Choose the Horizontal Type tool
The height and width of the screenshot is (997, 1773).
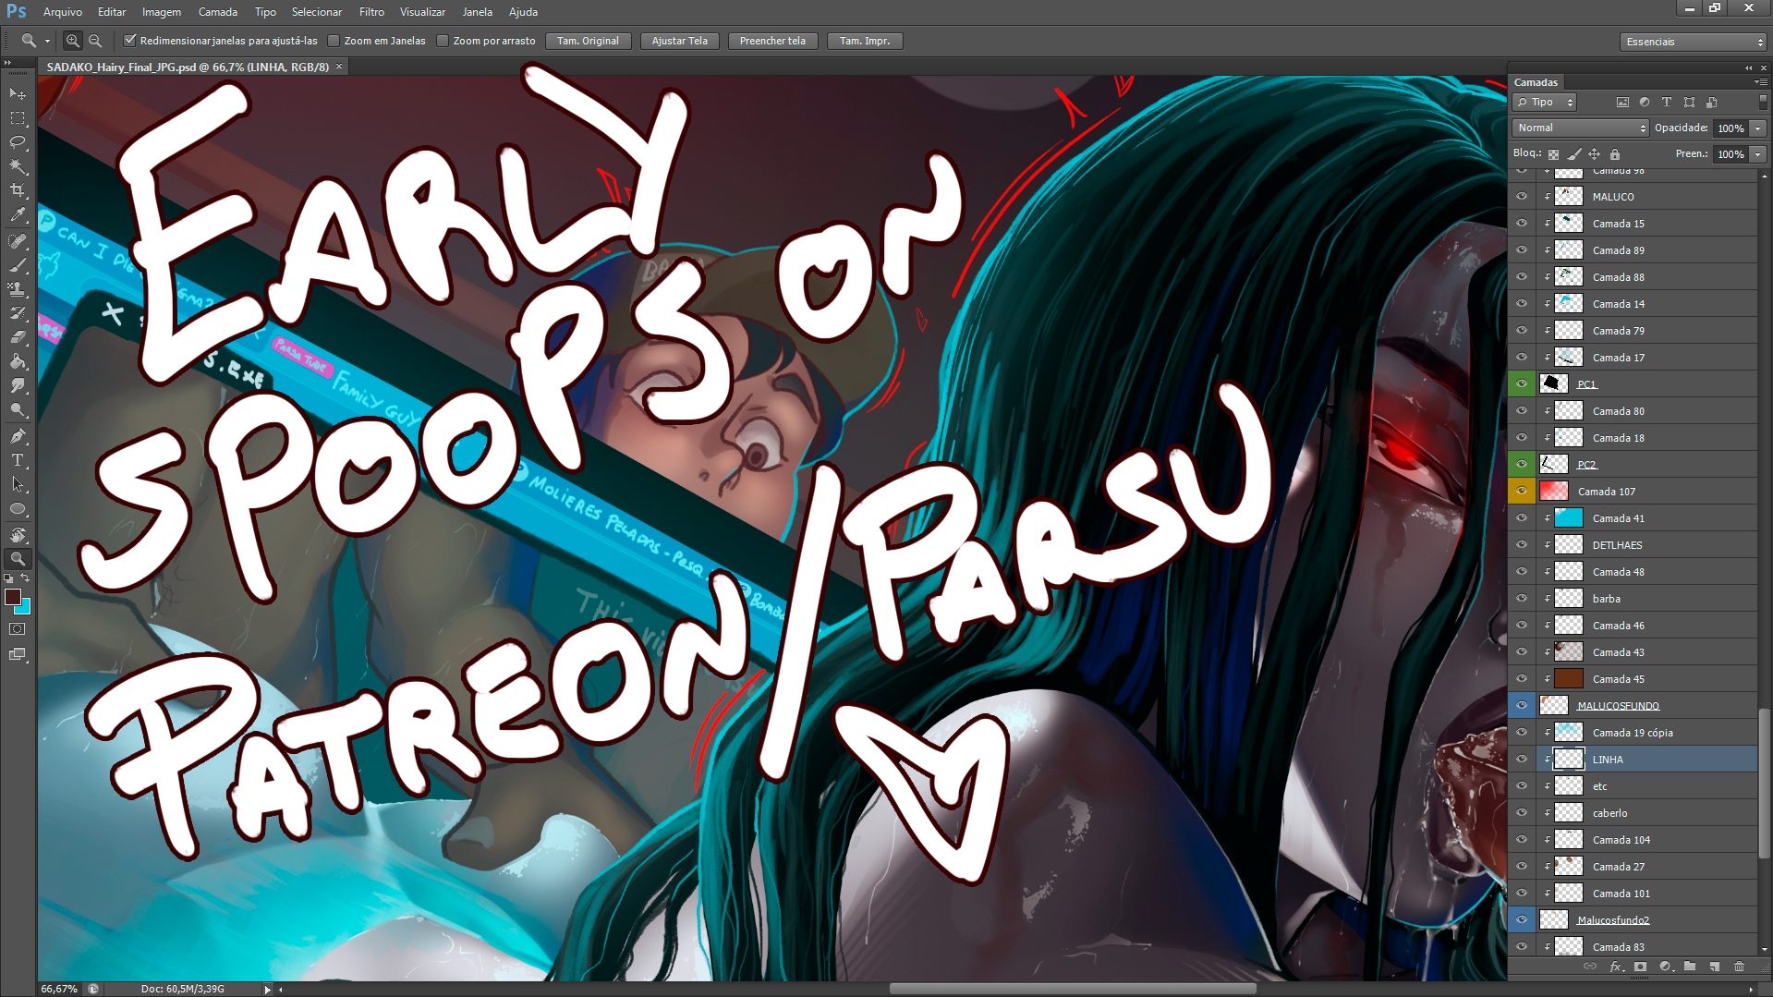(18, 459)
